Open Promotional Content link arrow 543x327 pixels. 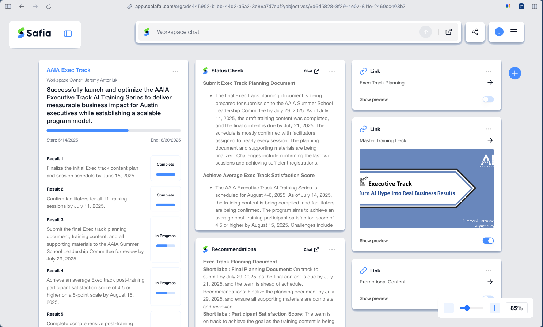pyautogui.click(x=490, y=282)
